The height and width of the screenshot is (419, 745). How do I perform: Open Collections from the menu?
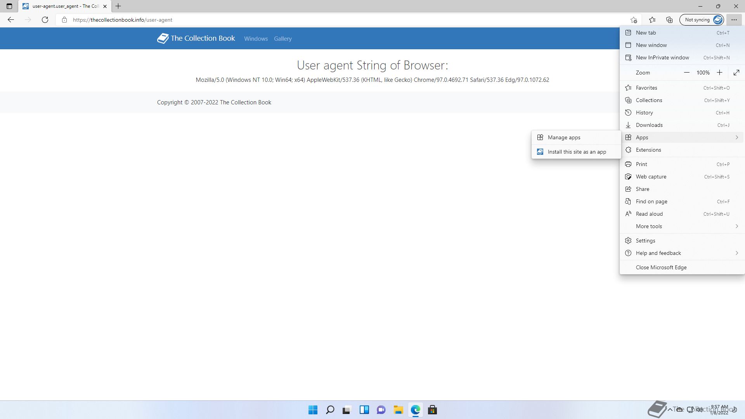pyautogui.click(x=682, y=100)
